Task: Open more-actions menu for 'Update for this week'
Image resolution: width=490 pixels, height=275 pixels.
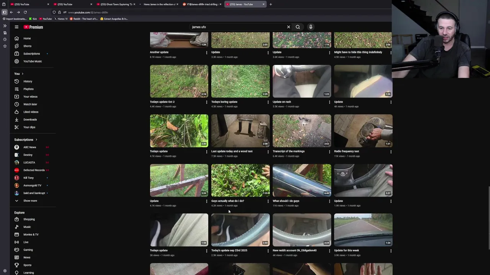Action: pos(391,251)
